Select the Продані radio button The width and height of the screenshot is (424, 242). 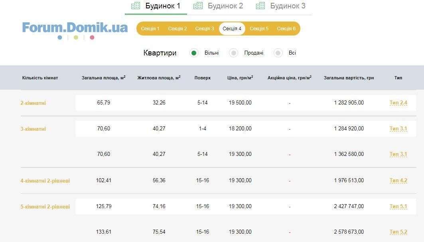coord(234,53)
